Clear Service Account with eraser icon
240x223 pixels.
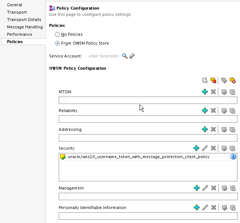(132, 56)
